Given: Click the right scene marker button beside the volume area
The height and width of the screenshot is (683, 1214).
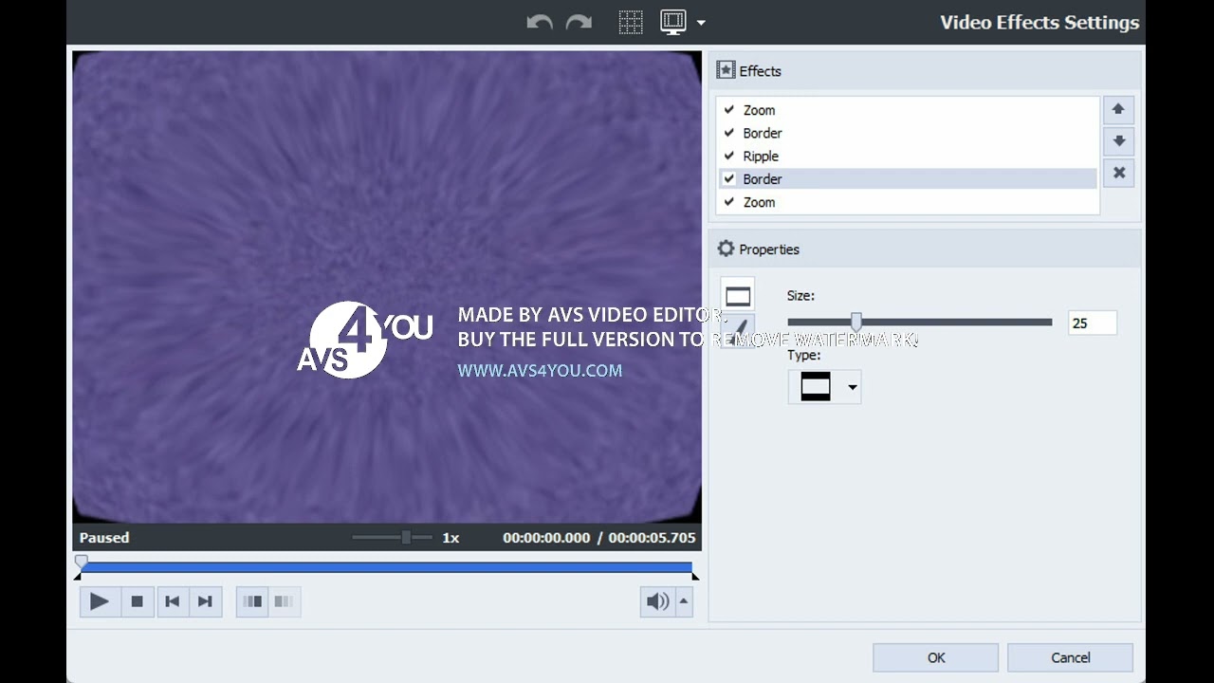Looking at the screenshot, I should 285,601.
